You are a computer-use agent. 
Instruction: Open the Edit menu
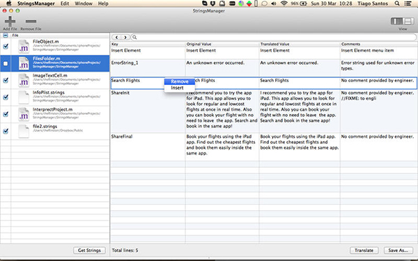65,3
